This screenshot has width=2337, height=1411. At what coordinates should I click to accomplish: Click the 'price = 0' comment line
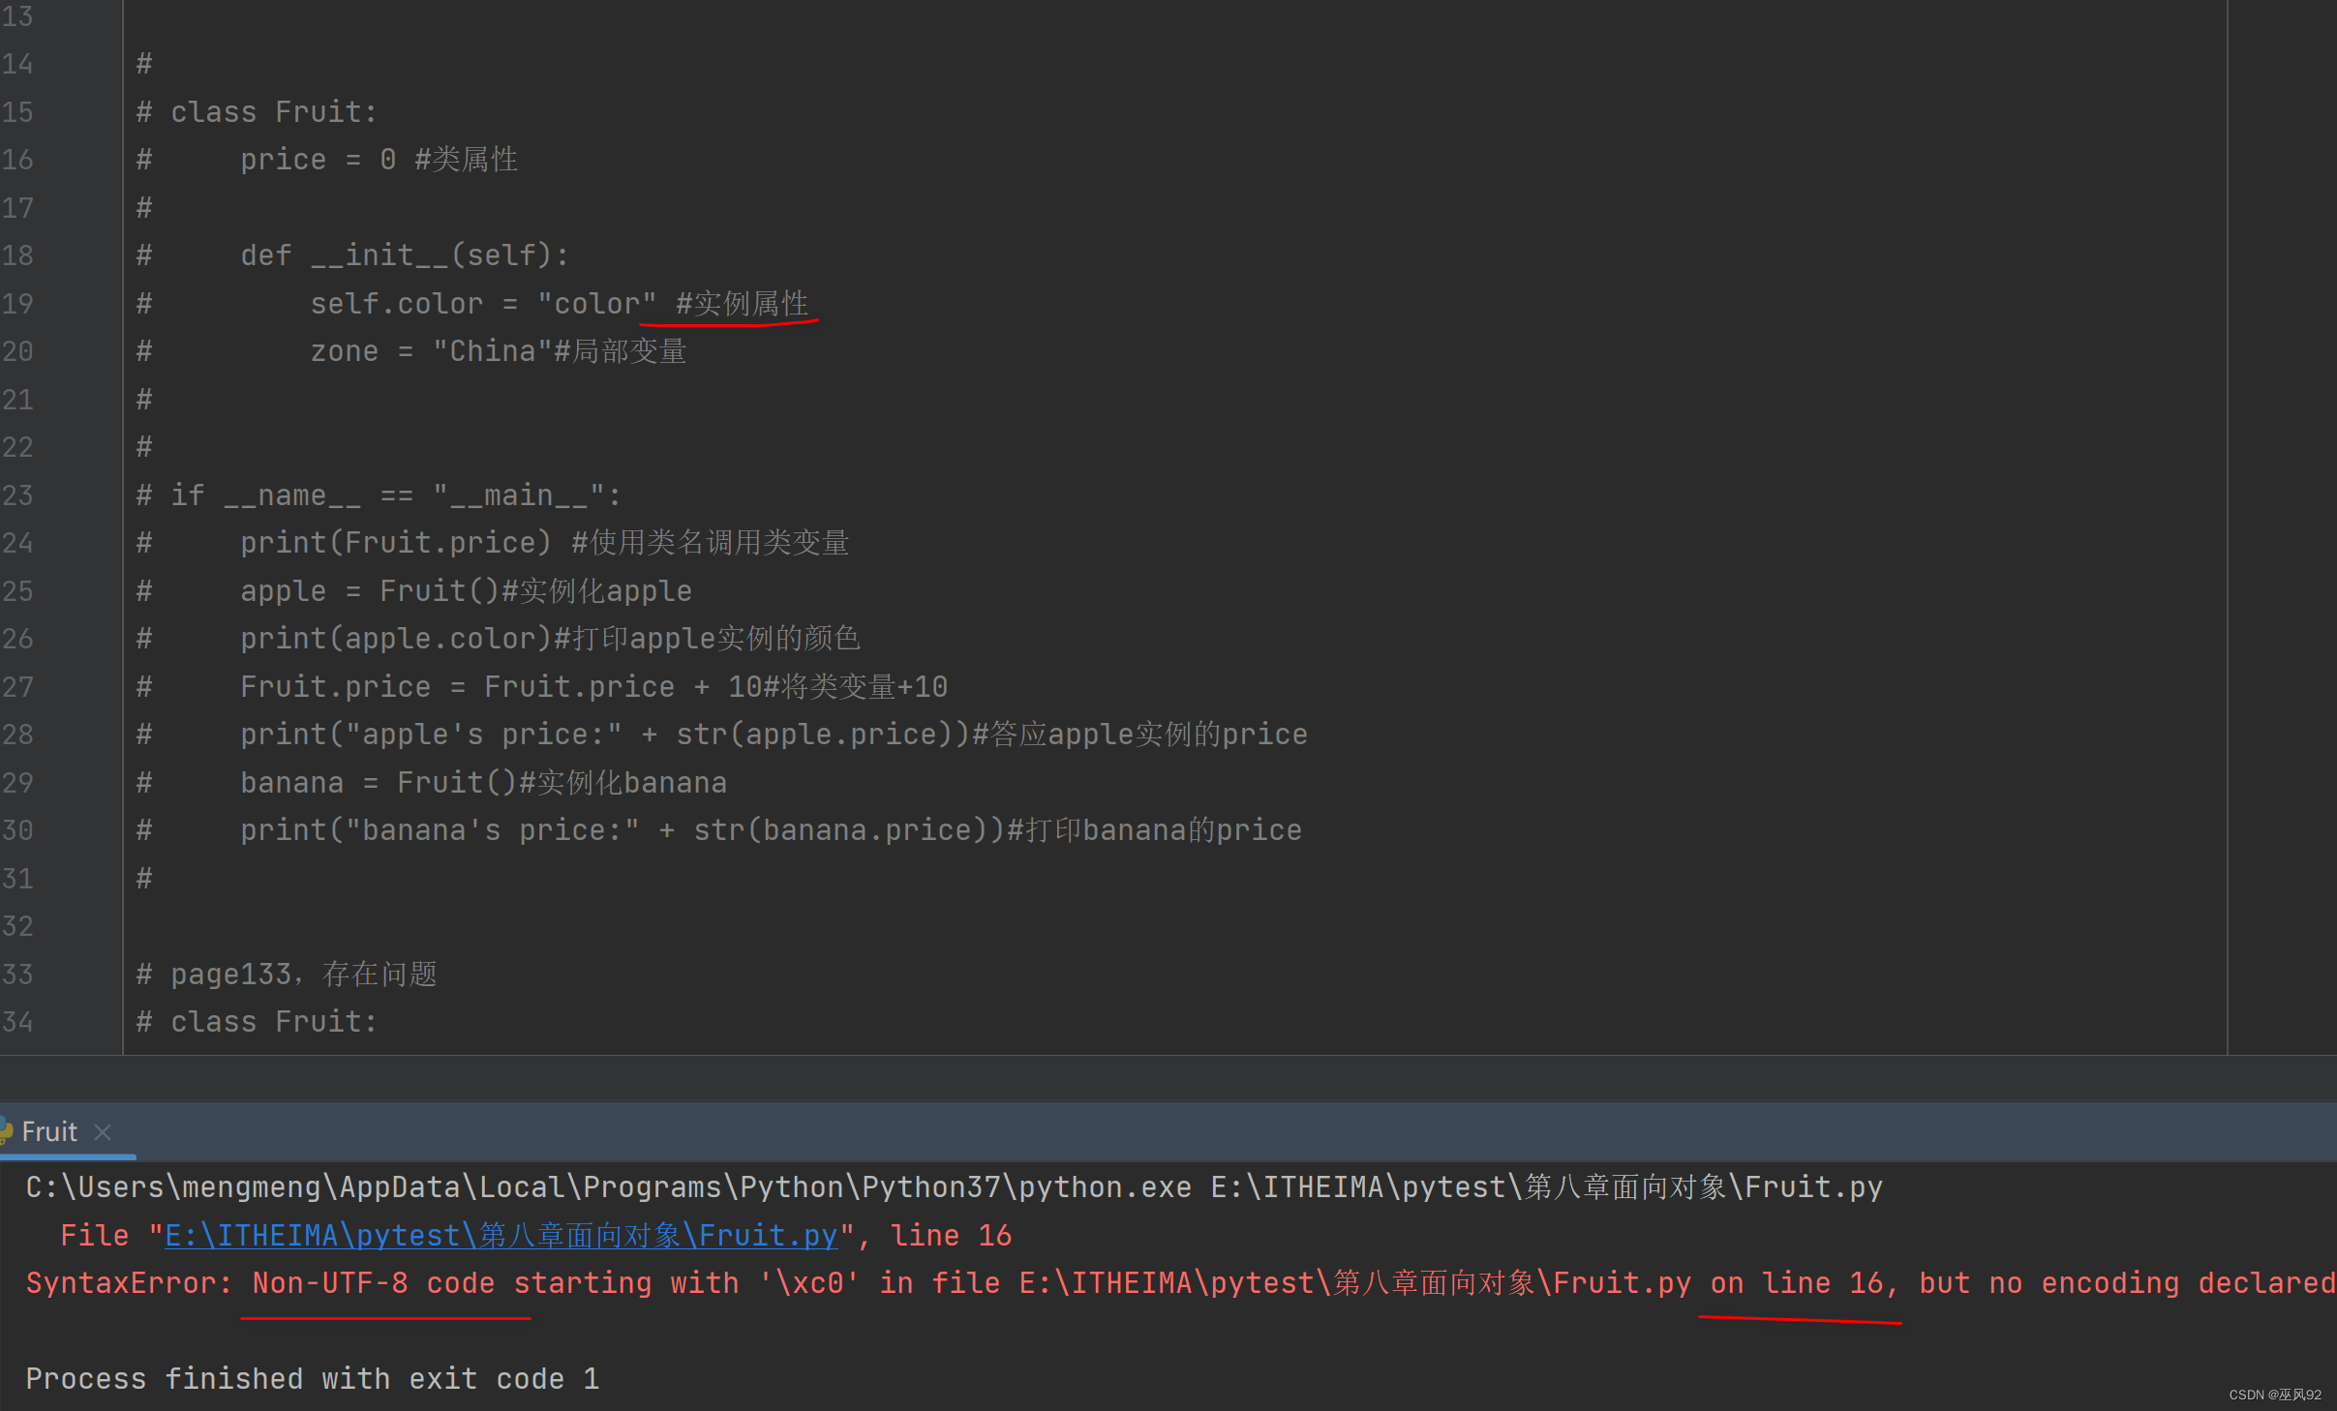point(378,160)
